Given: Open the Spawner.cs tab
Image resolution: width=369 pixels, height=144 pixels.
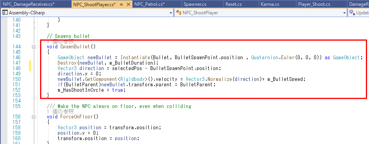Looking at the screenshot, I should tap(195, 4).
